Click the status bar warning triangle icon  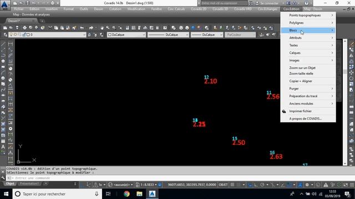[326, 185]
